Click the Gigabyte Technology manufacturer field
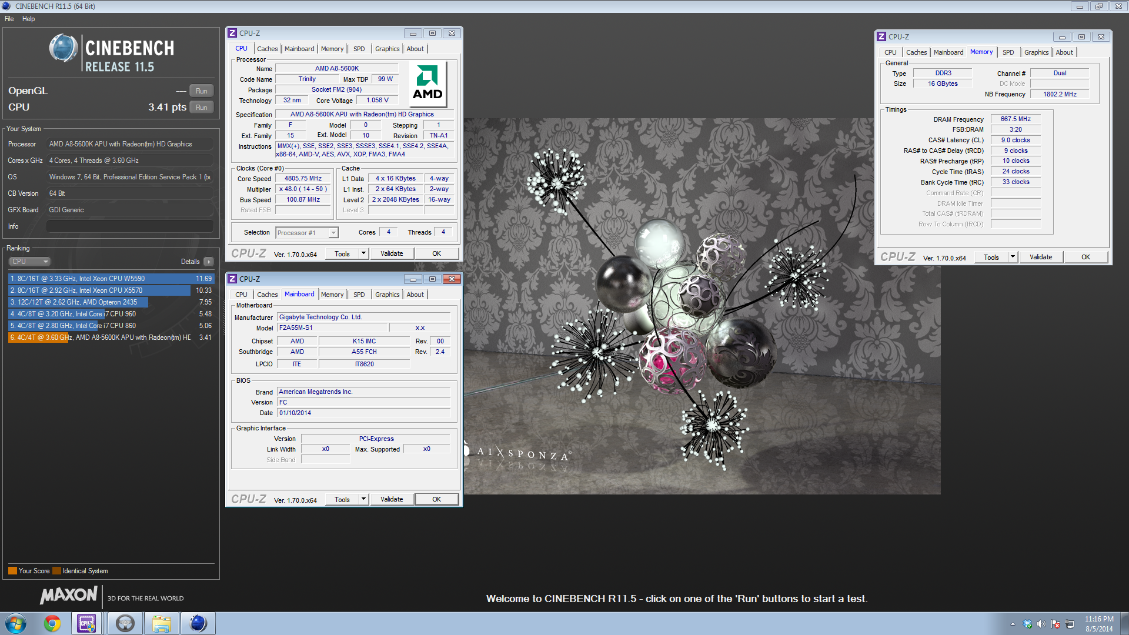This screenshot has width=1129, height=635. (x=364, y=317)
